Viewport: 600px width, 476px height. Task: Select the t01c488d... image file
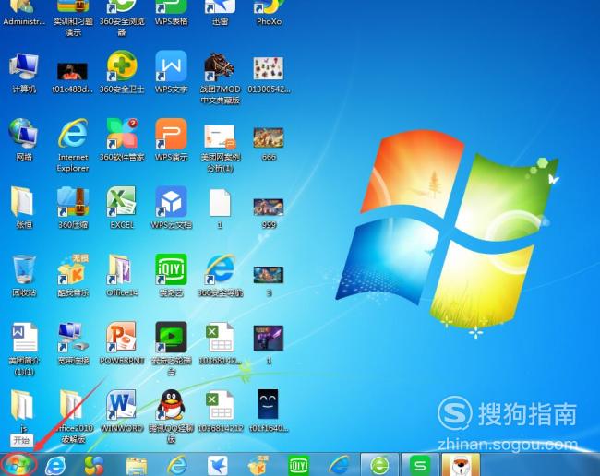[x=72, y=77]
